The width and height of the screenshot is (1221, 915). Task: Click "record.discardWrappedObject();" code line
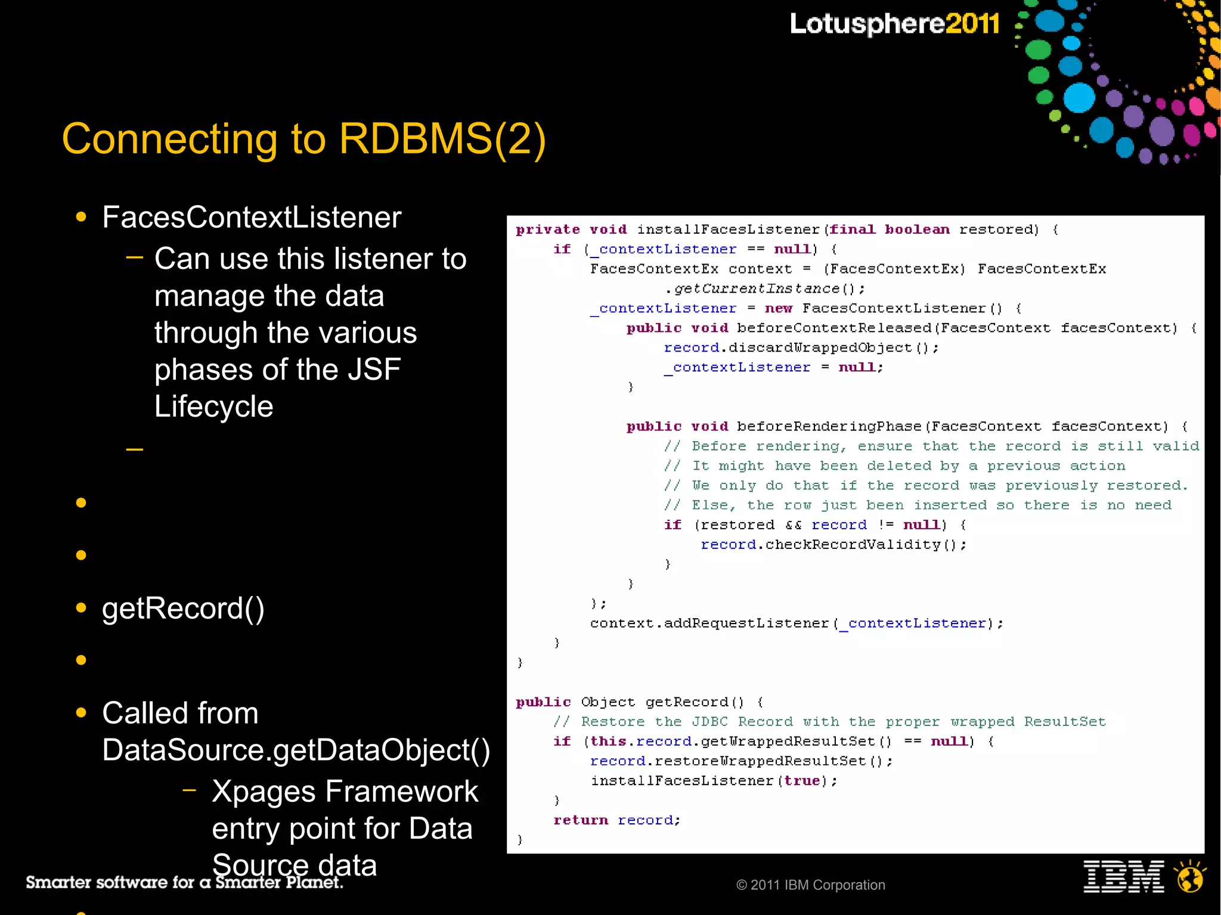pos(801,348)
